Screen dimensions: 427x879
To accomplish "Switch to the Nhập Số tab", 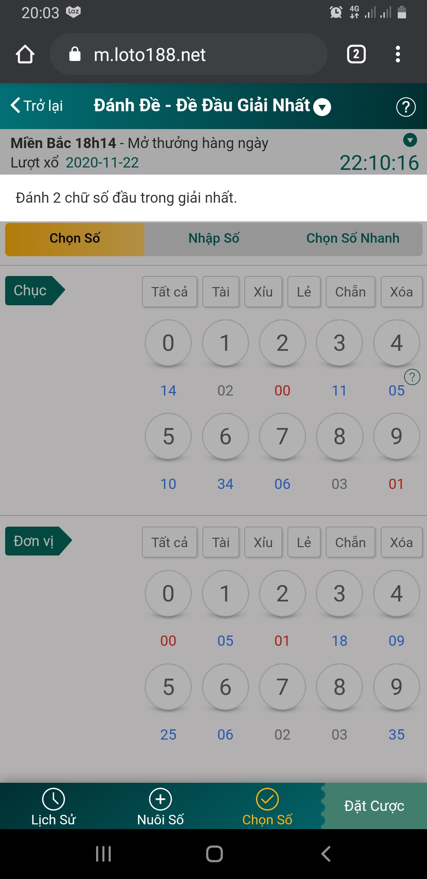I will pos(214,238).
